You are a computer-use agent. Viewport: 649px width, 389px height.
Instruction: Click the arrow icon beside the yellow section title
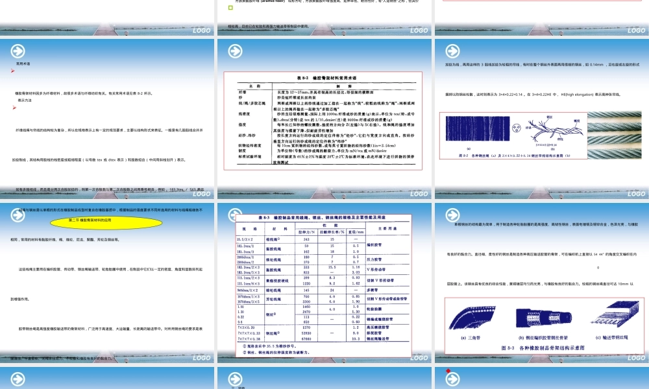pos(18,215)
